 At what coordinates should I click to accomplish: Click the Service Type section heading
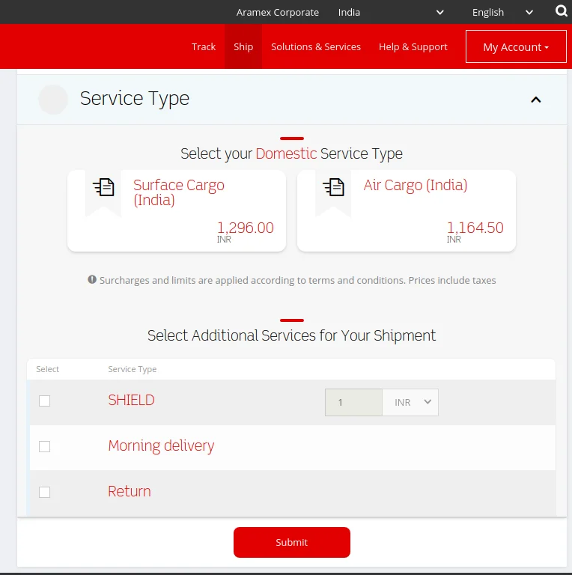(x=135, y=98)
